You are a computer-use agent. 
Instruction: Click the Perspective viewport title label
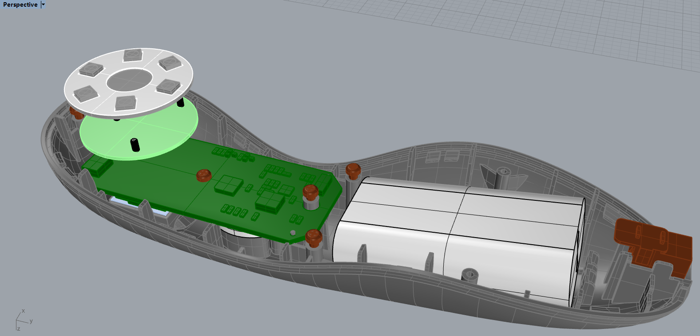[x=20, y=4]
